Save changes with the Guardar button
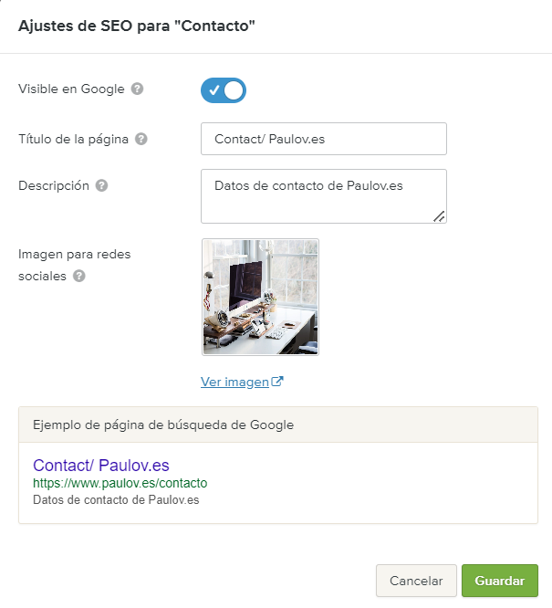The width and height of the screenshot is (552, 608). click(500, 581)
